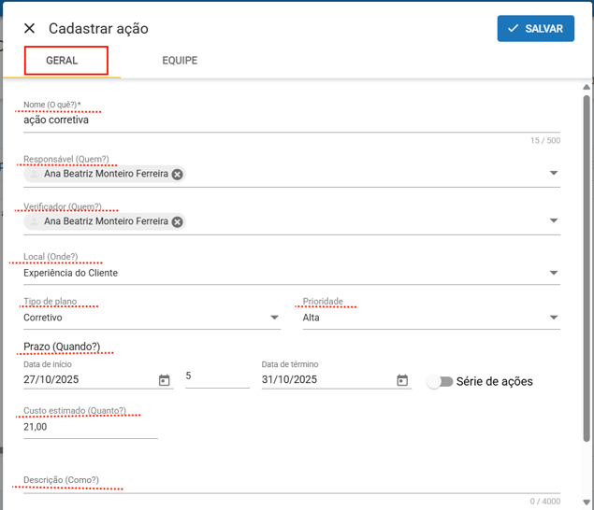Open calendar picker for Data de início
Screen dimensions: 594x510
pyautogui.click(x=165, y=380)
